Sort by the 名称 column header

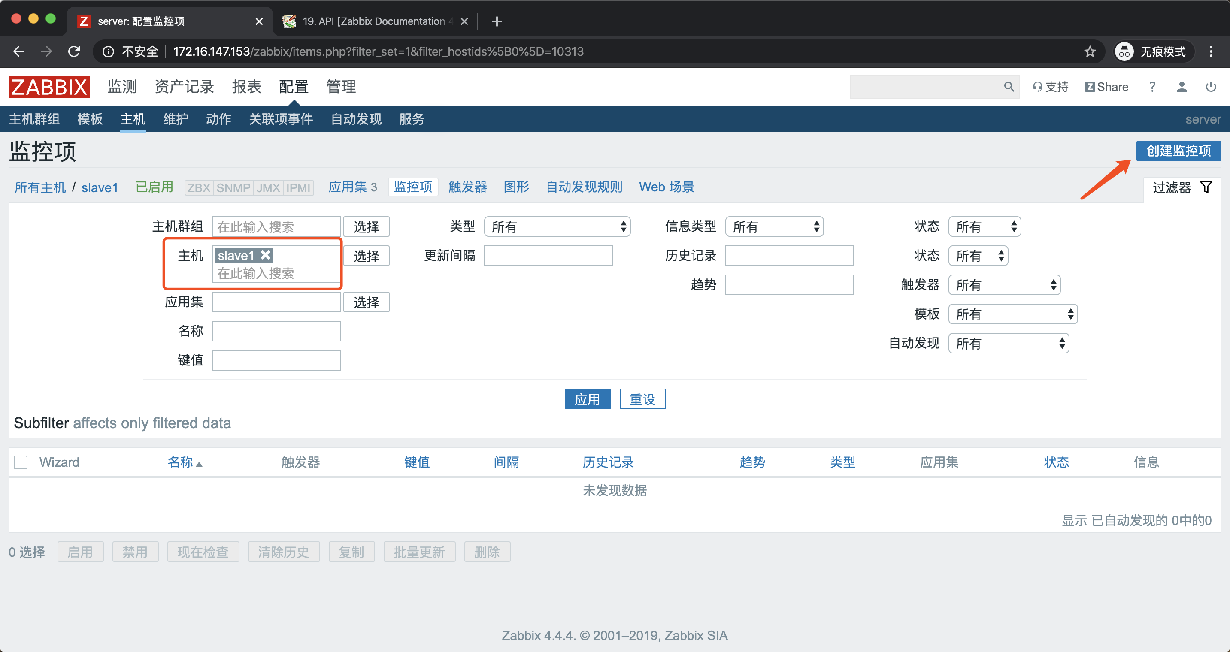pyautogui.click(x=181, y=462)
